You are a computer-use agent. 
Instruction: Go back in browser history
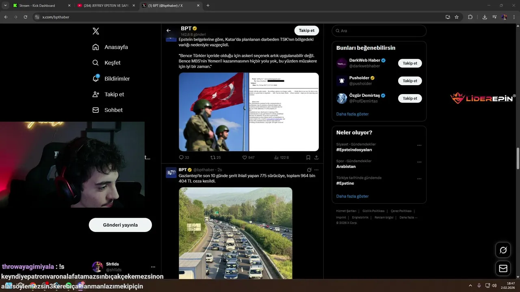click(6, 17)
